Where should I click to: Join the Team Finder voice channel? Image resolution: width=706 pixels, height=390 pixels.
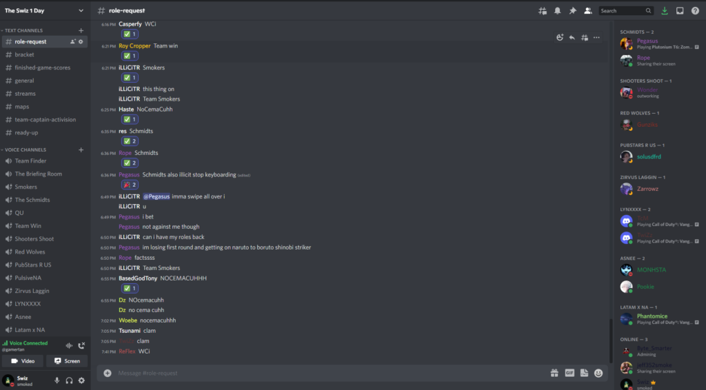pyautogui.click(x=44, y=161)
